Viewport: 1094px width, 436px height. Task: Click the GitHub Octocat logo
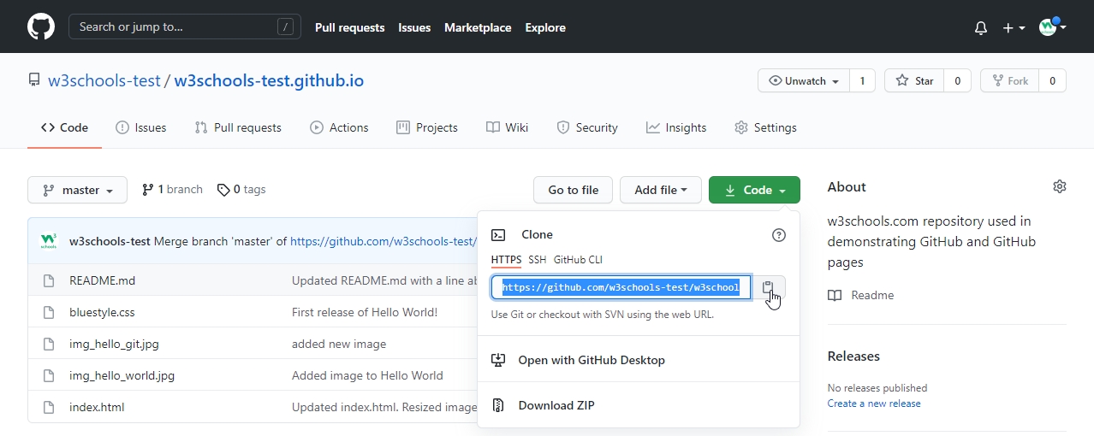point(40,27)
